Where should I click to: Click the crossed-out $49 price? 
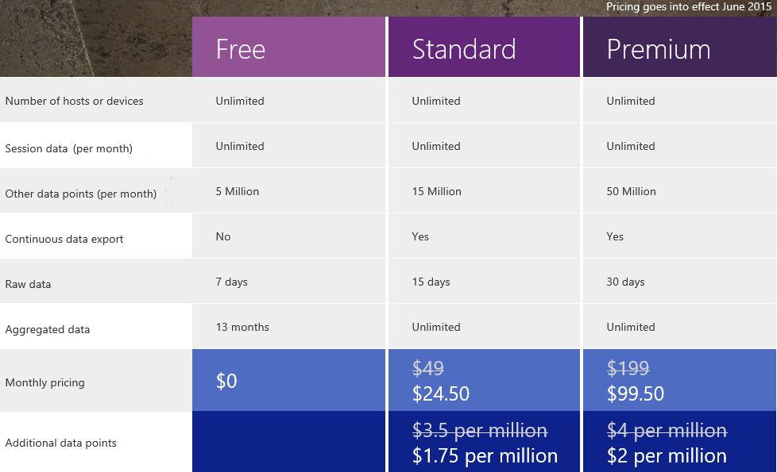click(428, 368)
